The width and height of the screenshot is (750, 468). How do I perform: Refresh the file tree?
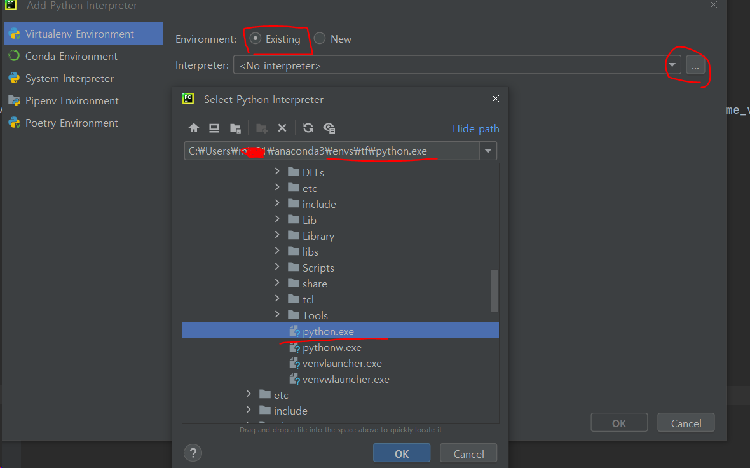[x=308, y=128]
